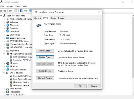This screenshot has height=99, width=134.
Task: Click the Audio inputs speaker icon
Action: coord(8,19)
